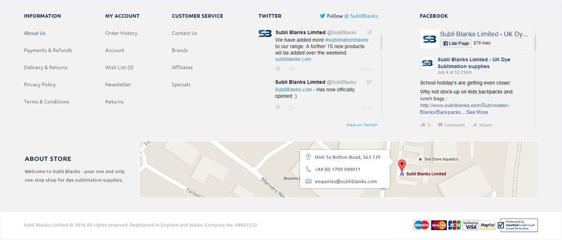Click the Unit 5a Bolton Road address

348,157
